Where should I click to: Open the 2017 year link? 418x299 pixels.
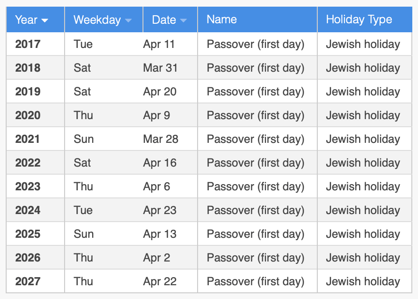tap(28, 44)
